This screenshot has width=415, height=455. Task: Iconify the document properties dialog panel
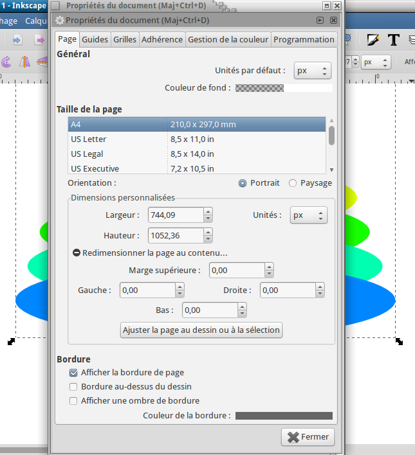click(x=320, y=21)
